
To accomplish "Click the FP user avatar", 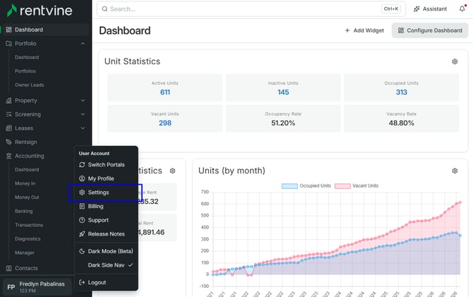I will pyautogui.click(x=11, y=287).
